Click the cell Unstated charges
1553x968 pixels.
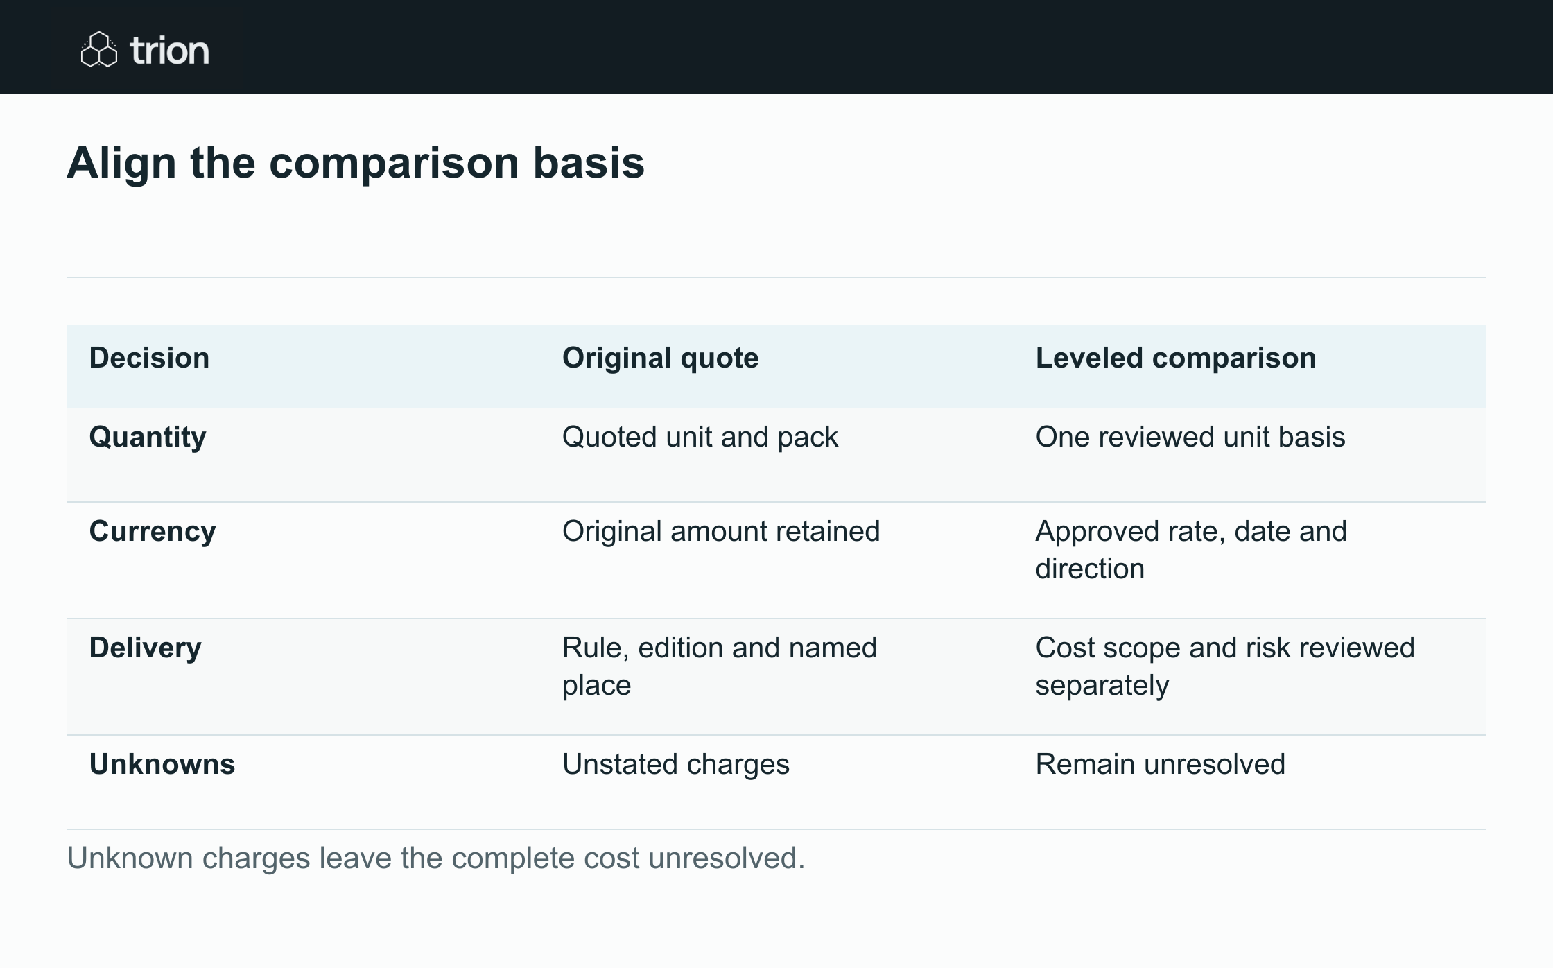676,765
